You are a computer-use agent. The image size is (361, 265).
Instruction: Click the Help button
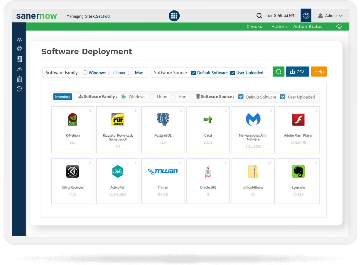[x=319, y=72]
